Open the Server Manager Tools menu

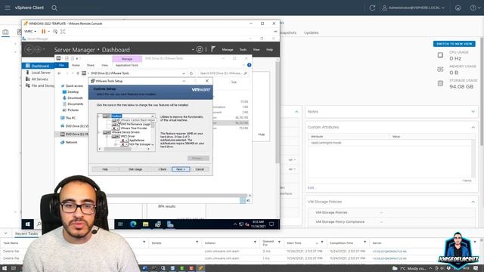(243, 50)
